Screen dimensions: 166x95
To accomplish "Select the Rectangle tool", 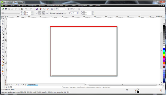I will coord(3,37).
